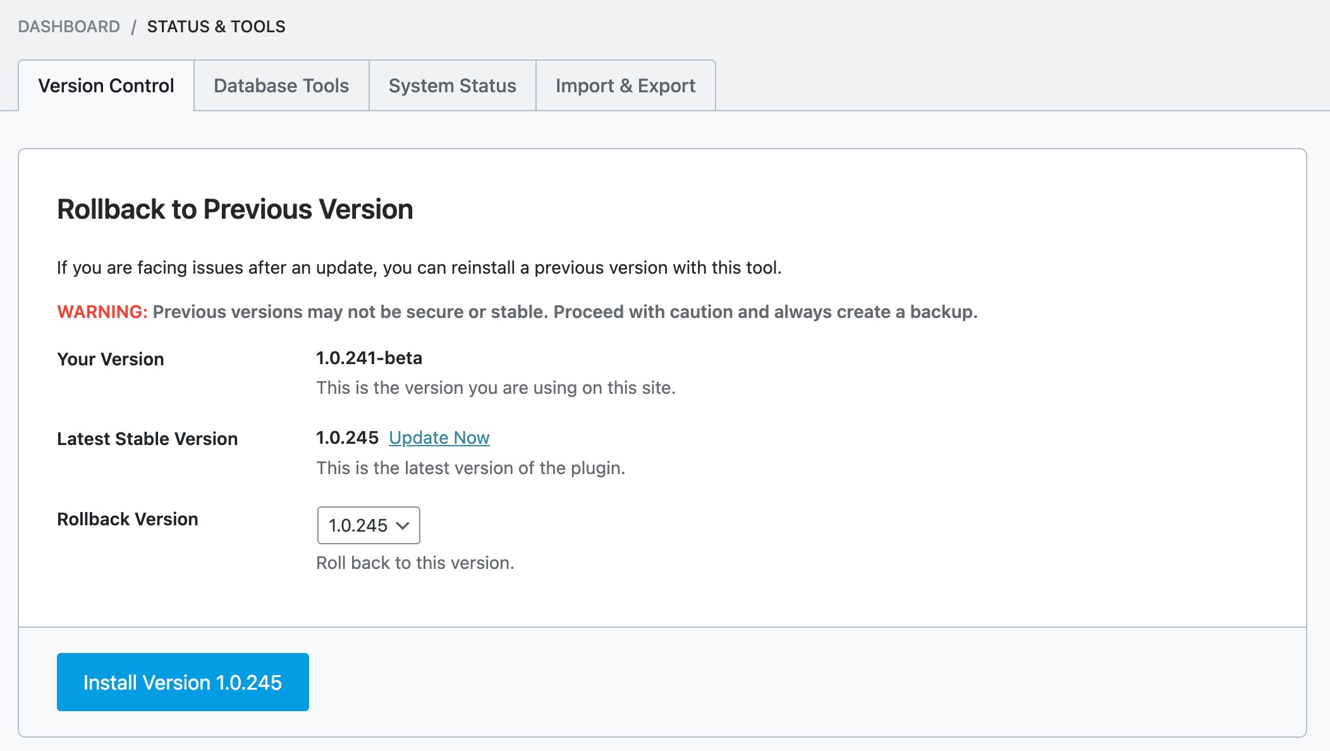Click the 1.0.241-beta version text
The height and width of the screenshot is (751, 1330).
click(x=369, y=358)
